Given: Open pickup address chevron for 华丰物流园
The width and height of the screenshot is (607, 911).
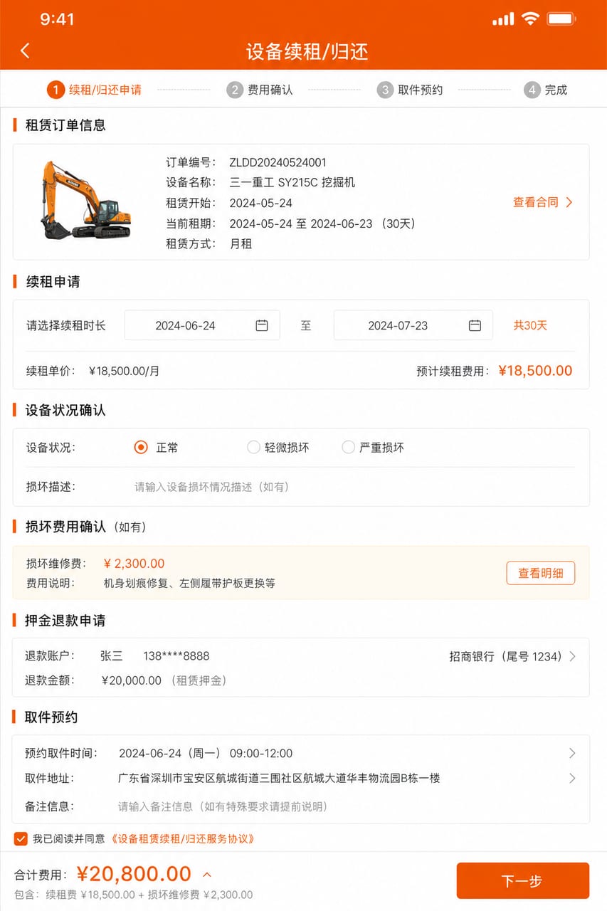Looking at the screenshot, I should tap(572, 779).
